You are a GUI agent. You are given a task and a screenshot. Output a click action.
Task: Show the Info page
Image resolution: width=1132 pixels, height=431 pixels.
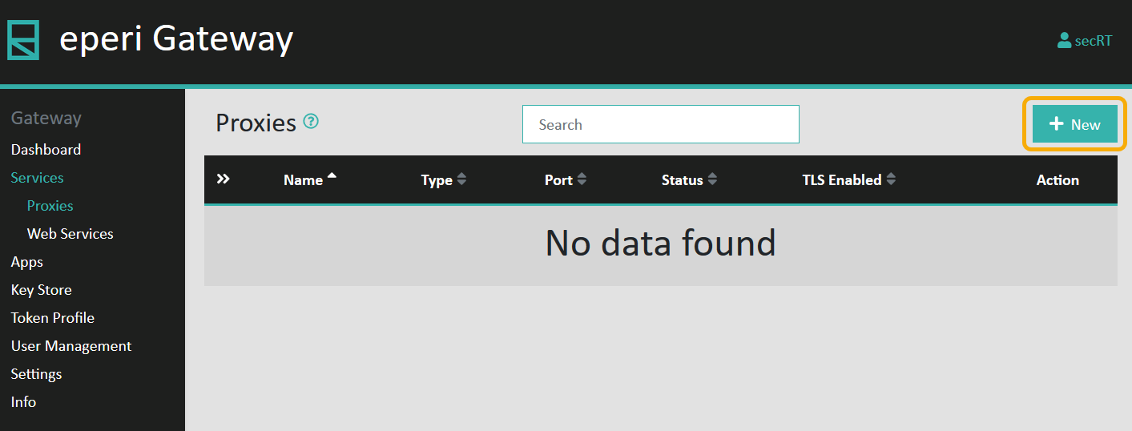(x=23, y=402)
